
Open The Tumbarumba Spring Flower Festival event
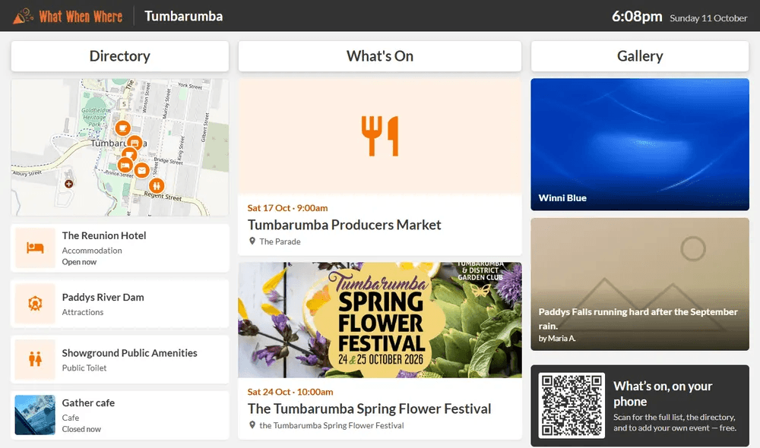point(380,351)
